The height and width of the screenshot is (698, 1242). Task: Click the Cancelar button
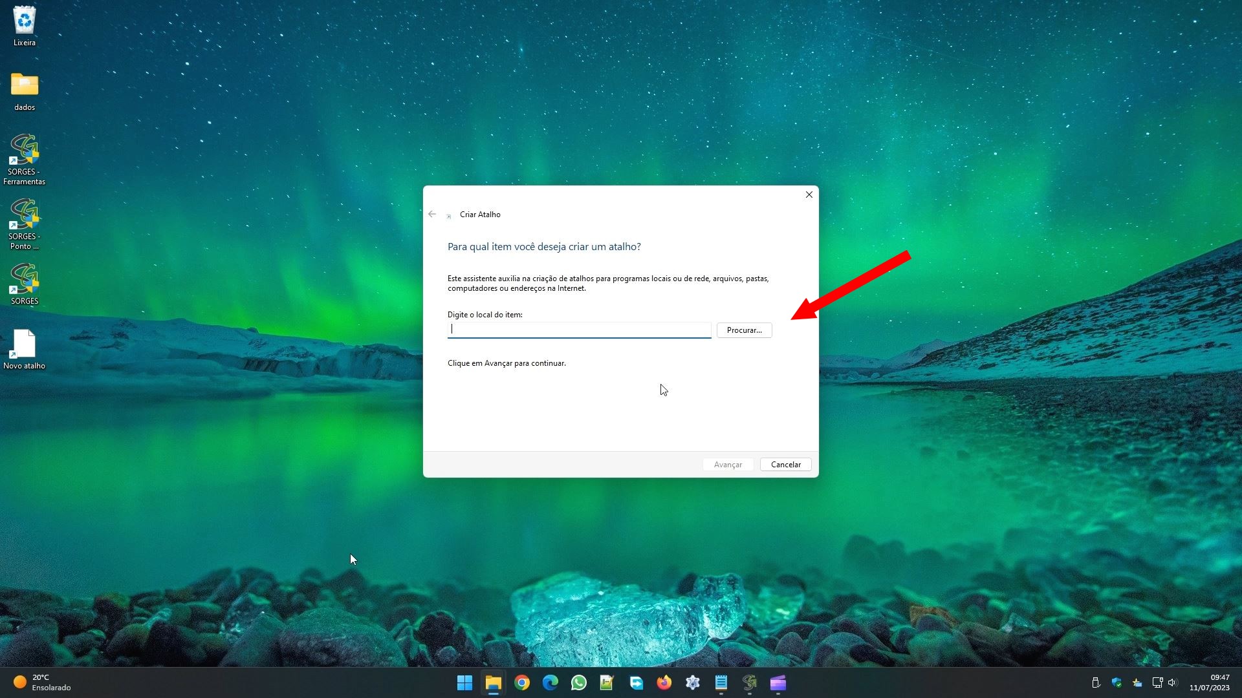[x=785, y=465]
